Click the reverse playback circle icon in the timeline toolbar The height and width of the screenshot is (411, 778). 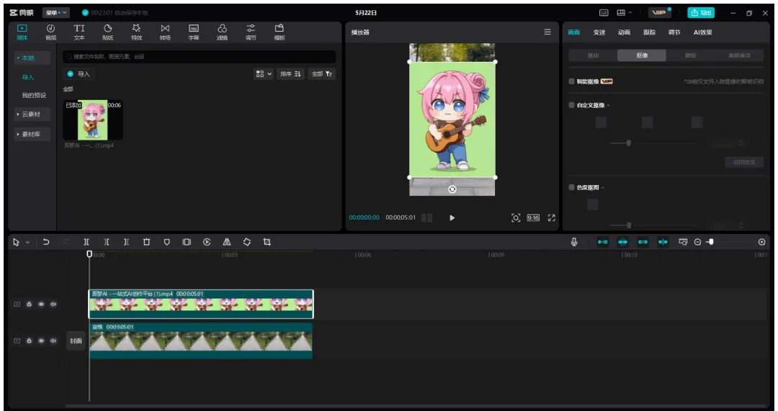click(x=207, y=242)
